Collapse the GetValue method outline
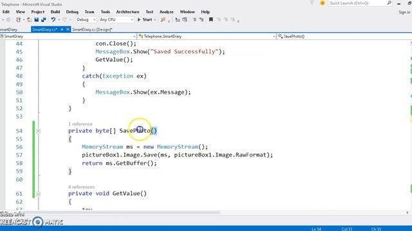This screenshot has width=412, height=231. [38, 194]
